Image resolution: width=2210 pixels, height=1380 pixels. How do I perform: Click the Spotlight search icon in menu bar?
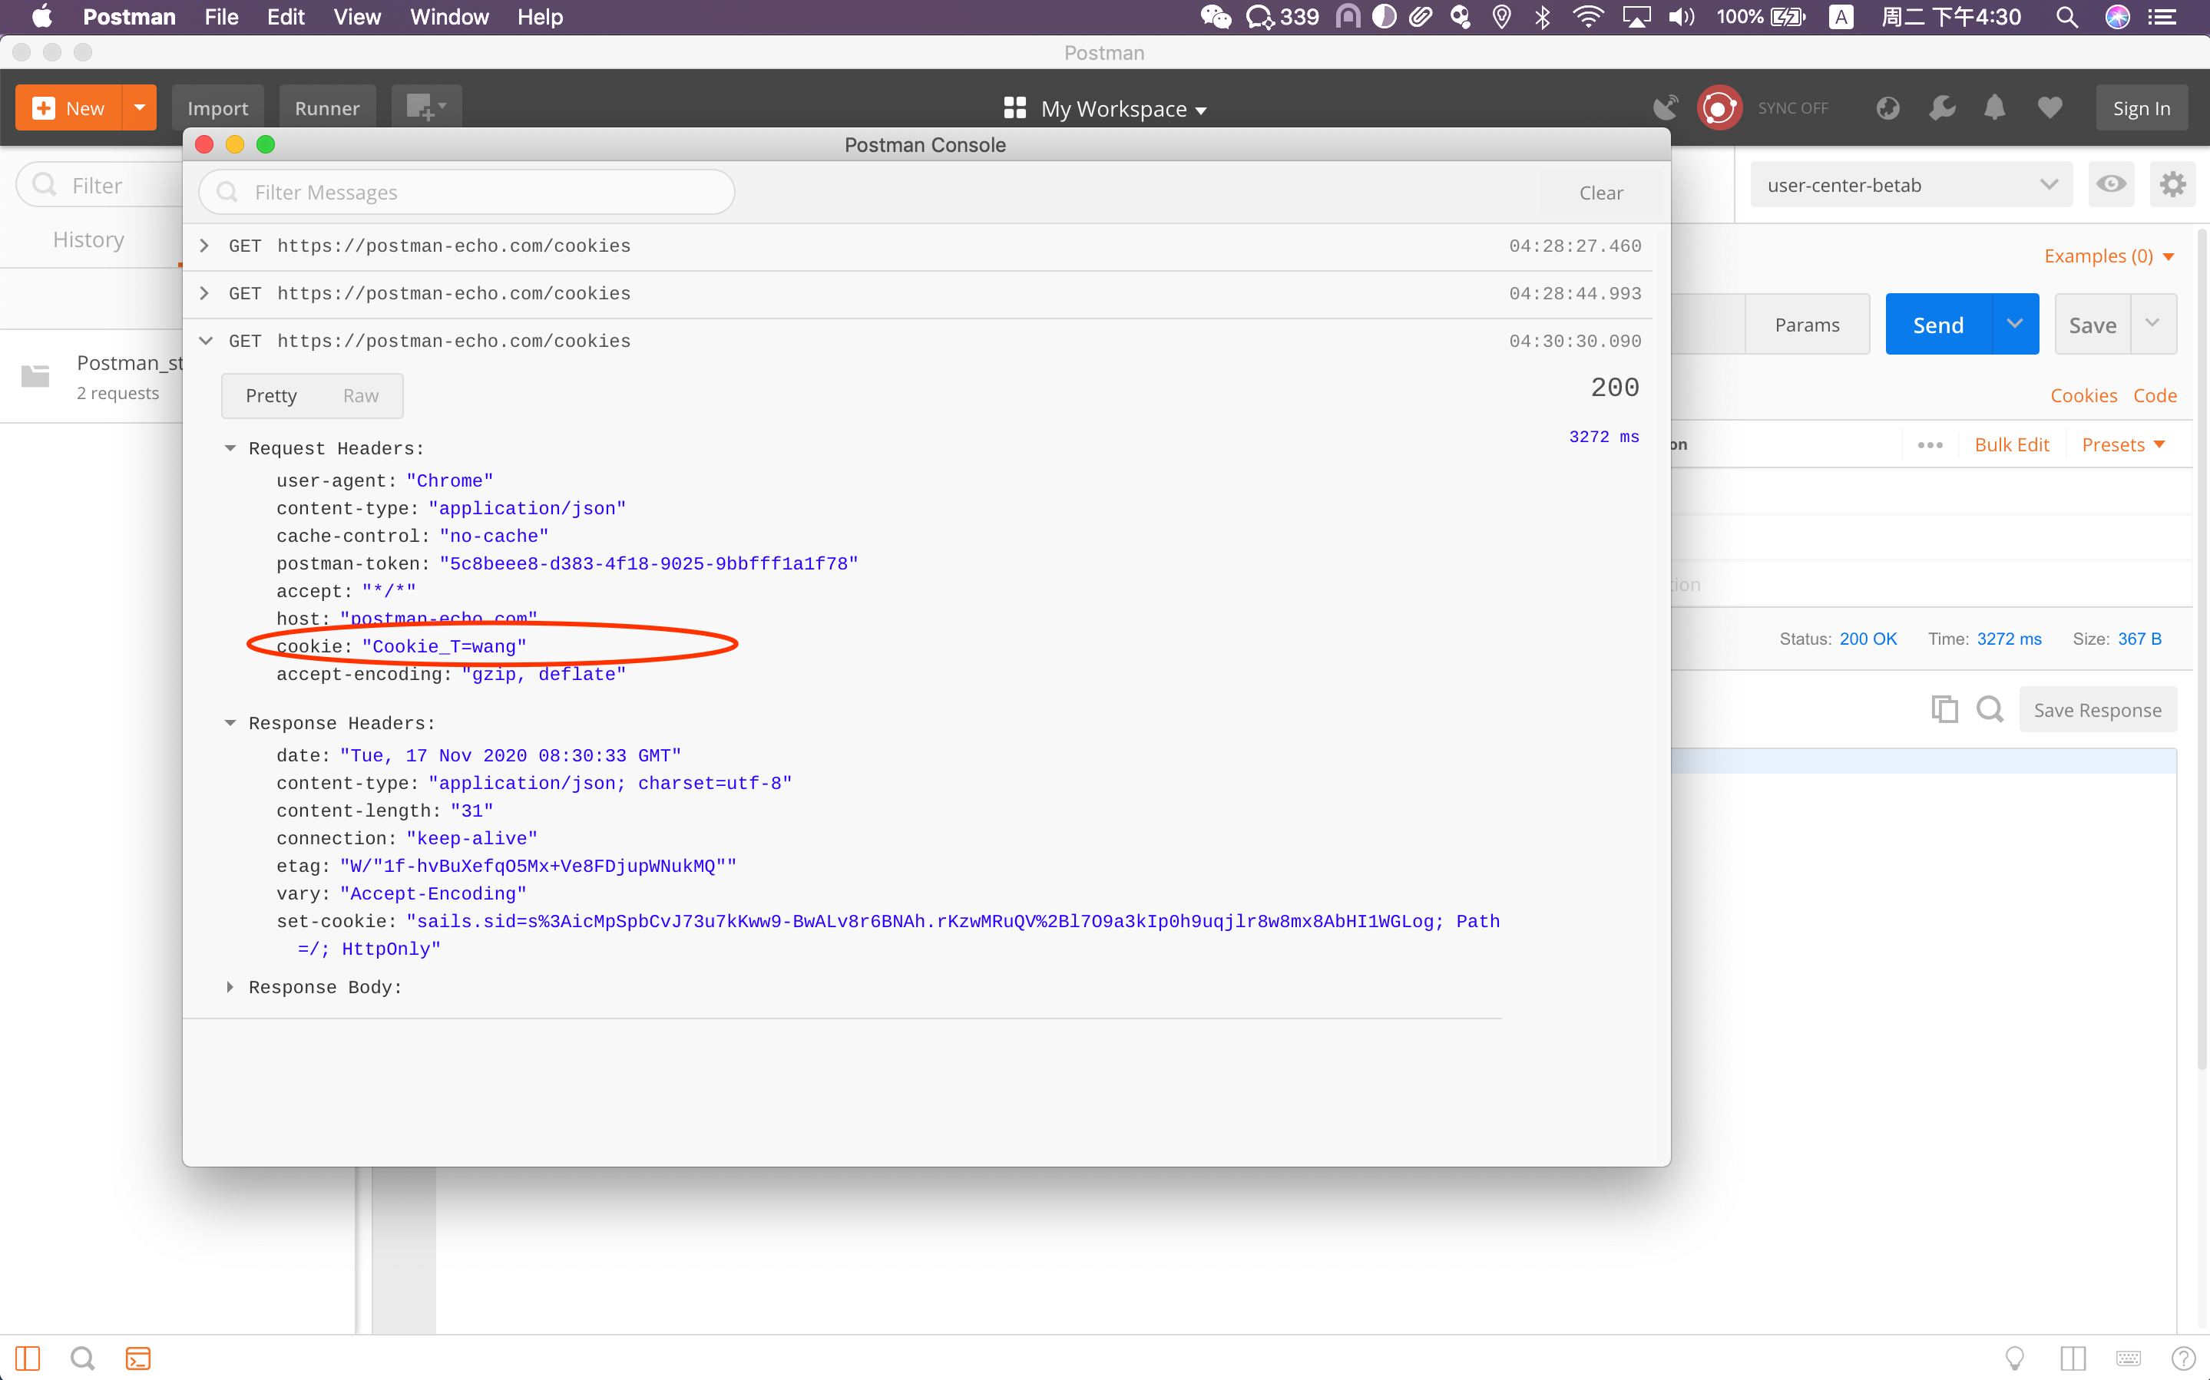(x=2066, y=18)
